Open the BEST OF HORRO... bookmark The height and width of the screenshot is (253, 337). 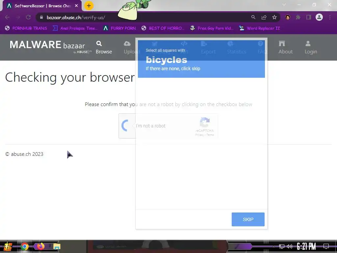(x=163, y=28)
